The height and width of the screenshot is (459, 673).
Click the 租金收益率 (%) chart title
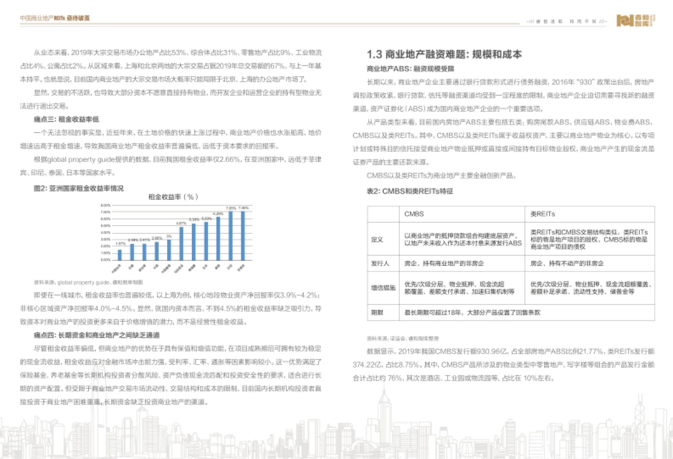[174, 197]
